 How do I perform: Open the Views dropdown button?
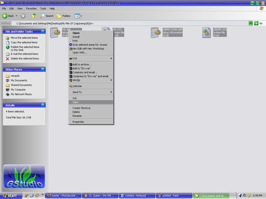(x=78, y=16)
